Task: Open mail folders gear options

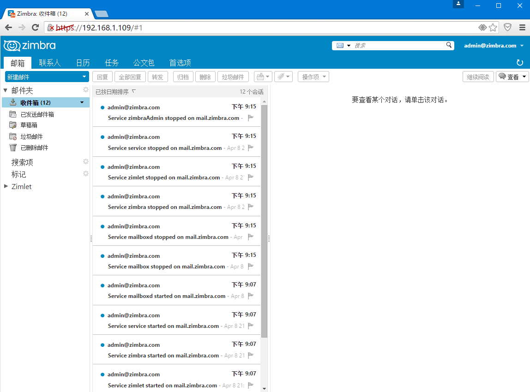Action: click(86, 89)
